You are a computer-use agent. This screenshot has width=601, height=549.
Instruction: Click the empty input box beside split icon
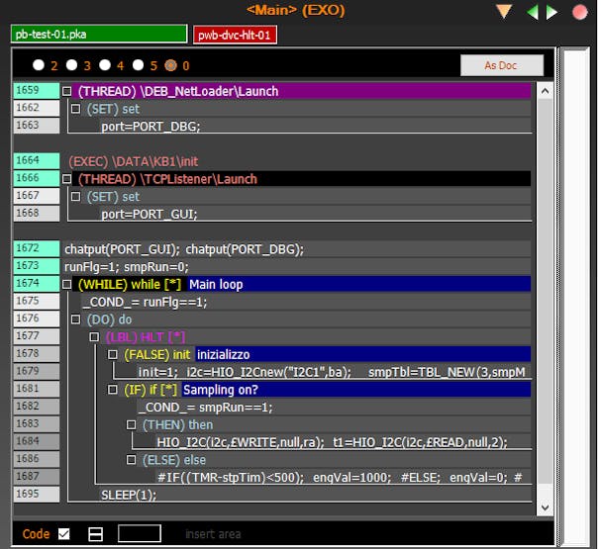[x=140, y=534]
